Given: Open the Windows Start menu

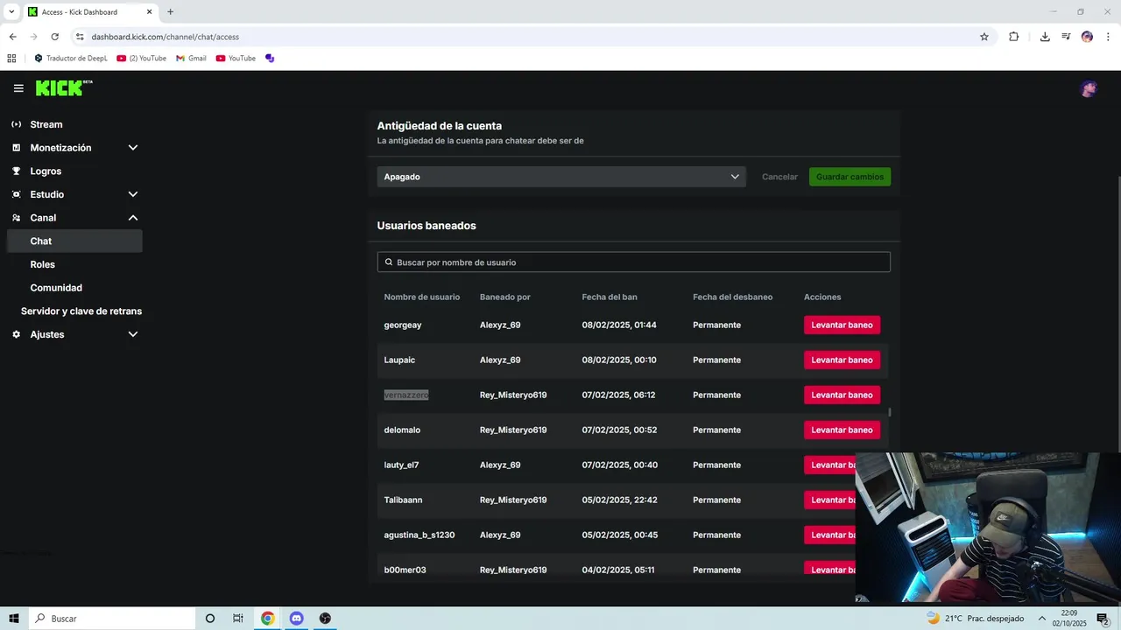Looking at the screenshot, I should [x=14, y=619].
